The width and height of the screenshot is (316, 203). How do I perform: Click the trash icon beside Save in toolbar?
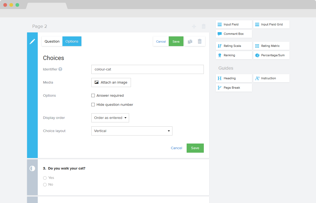(200, 41)
